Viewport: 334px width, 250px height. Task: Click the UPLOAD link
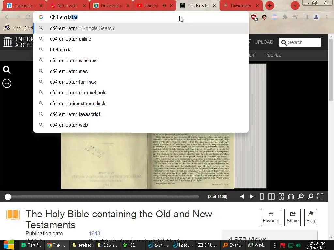pos(261,42)
